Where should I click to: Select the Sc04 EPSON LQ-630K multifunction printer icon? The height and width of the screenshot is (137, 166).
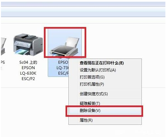point(28,44)
